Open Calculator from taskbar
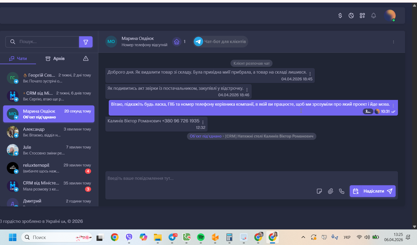This screenshot has height=245, width=417. (229, 237)
